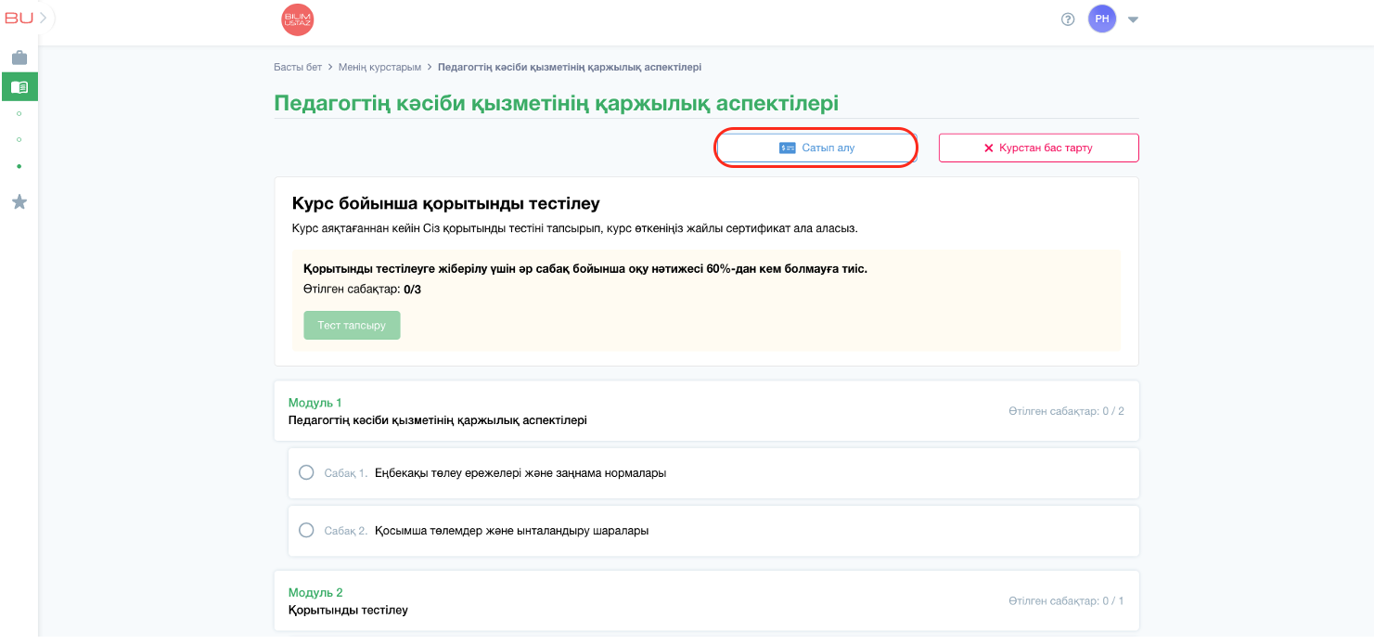Screen dimensions: 1374x644
Task: Click the BU logo top left
Action: [x=19, y=17]
